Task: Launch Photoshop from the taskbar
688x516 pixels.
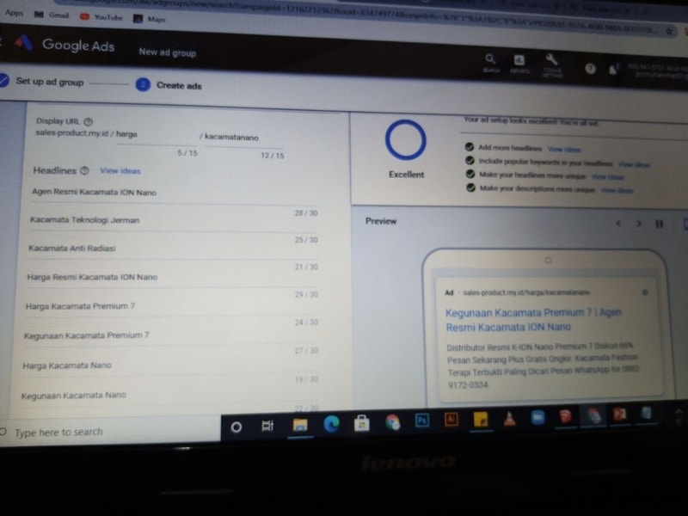Action: point(421,421)
